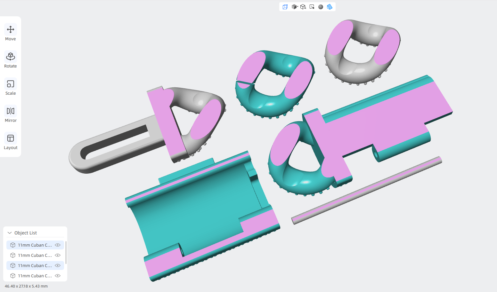Select the Move tool

[11, 33]
